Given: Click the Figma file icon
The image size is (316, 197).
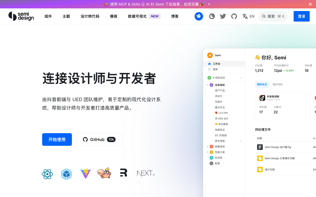Looking at the screenshot, I should (260, 147).
